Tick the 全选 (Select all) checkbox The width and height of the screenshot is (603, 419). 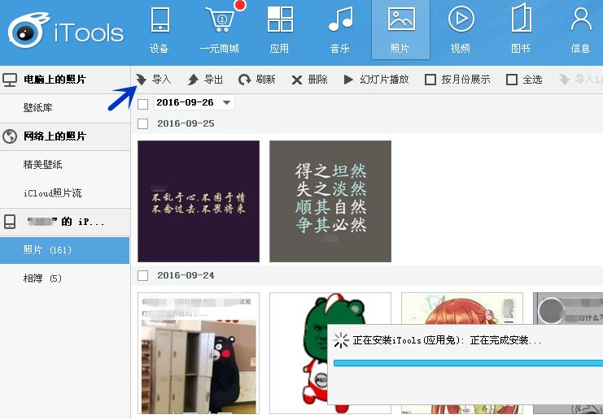pos(512,80)
